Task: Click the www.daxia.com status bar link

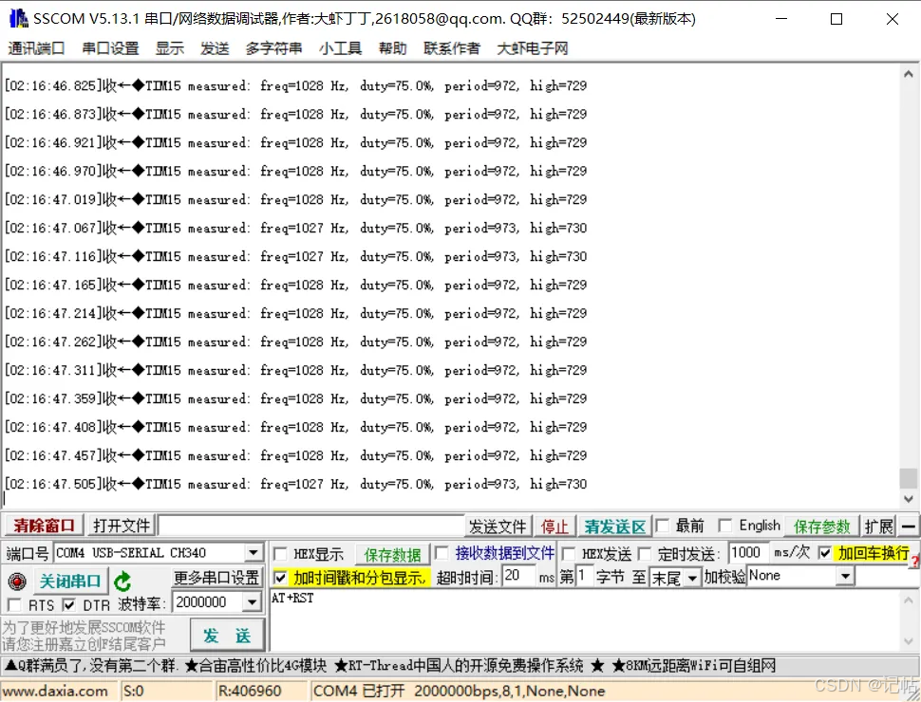Action: pos(56,691)
